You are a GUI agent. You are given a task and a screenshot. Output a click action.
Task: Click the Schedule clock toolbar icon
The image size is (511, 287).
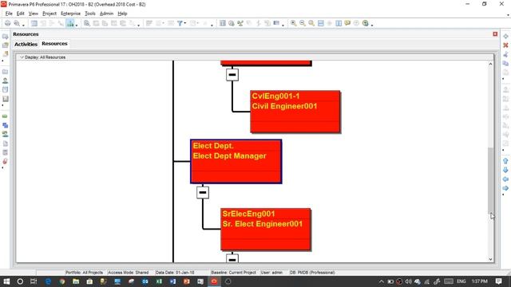point(232,23)
